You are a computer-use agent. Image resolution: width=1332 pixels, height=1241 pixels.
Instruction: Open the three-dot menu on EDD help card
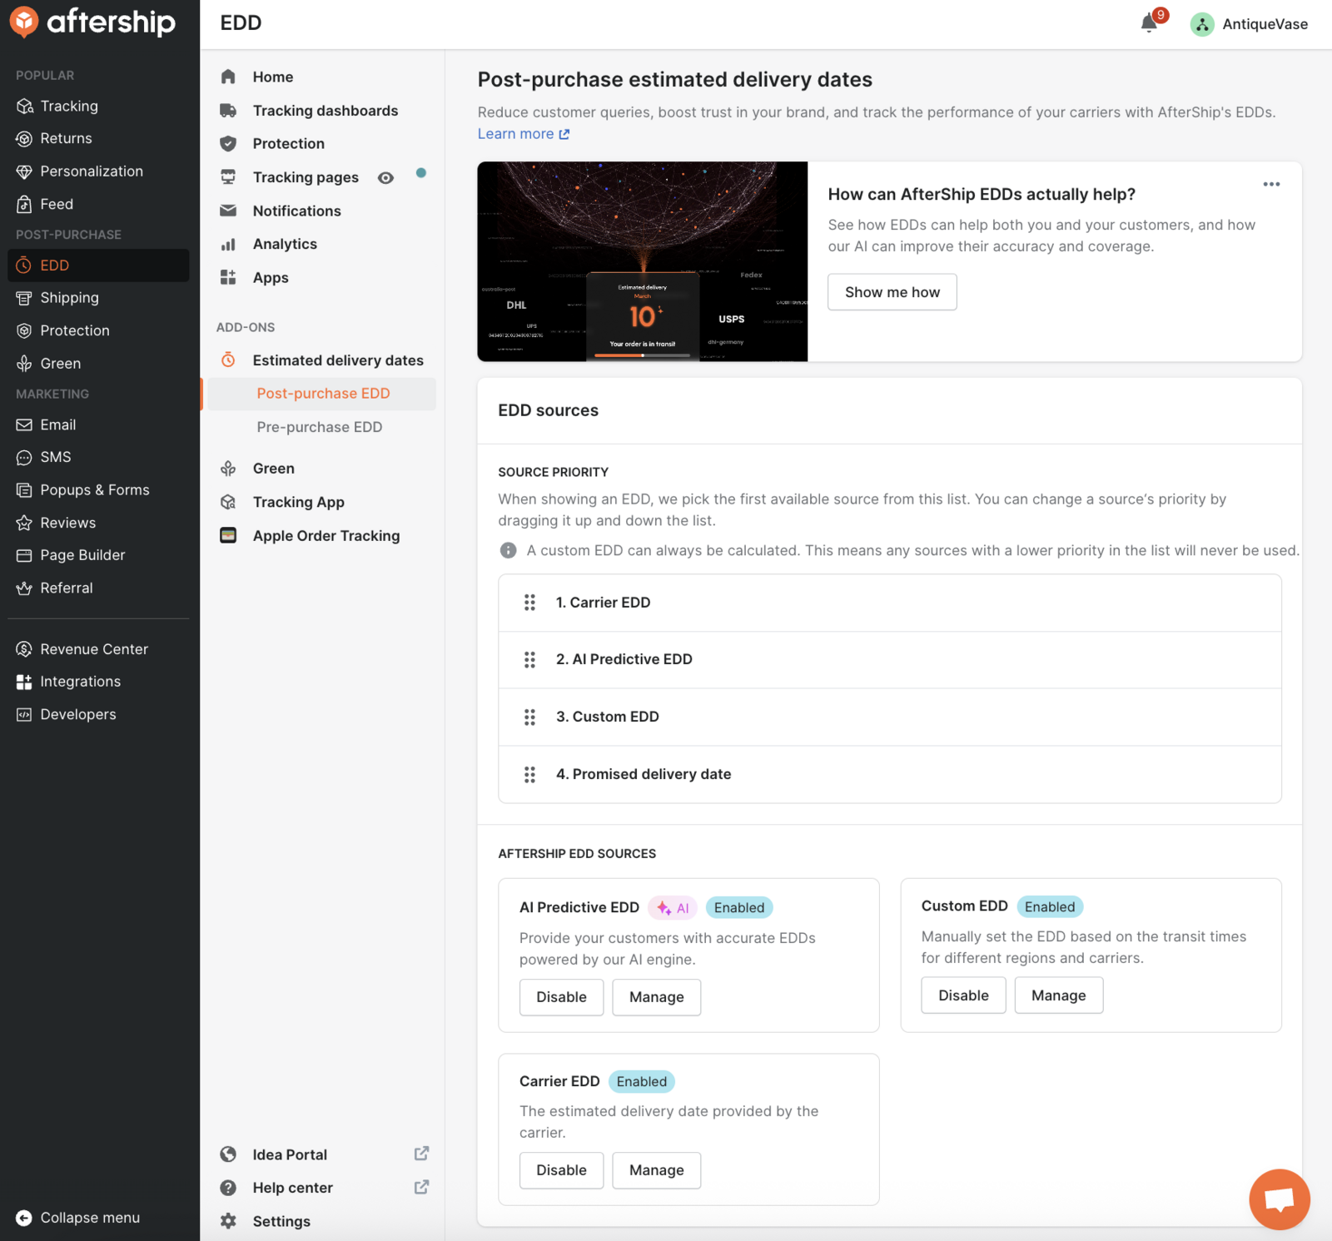point(1271,184)
